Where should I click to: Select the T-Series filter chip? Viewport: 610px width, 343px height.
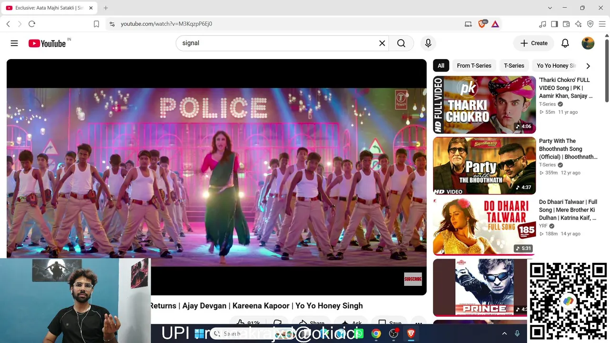click(x=514, y=66)
